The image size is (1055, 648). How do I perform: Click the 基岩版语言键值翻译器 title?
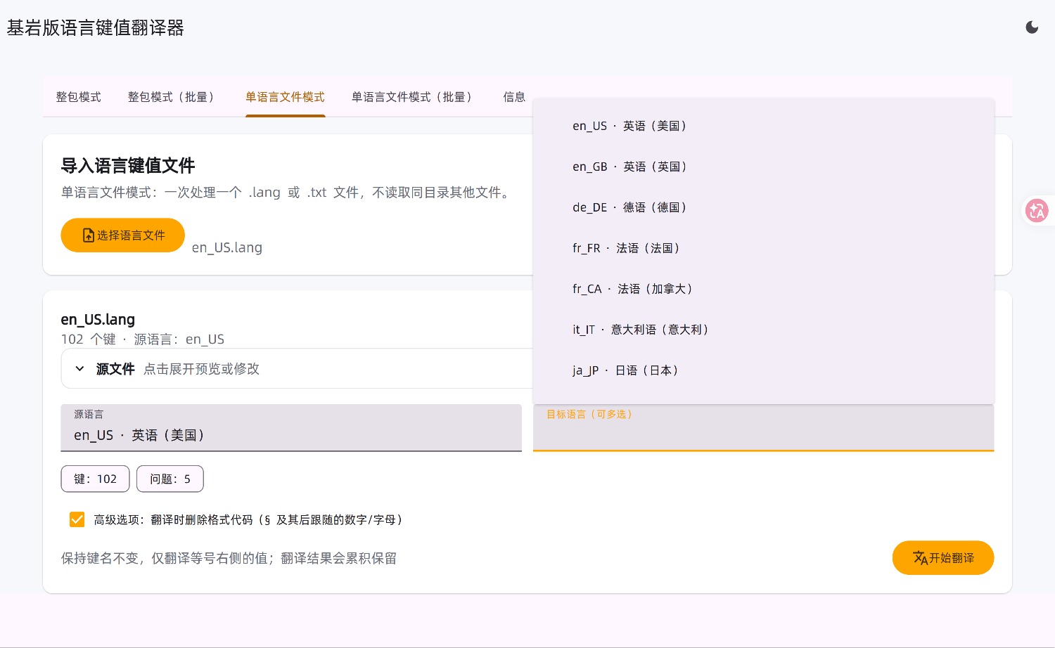tap(96, 28)
